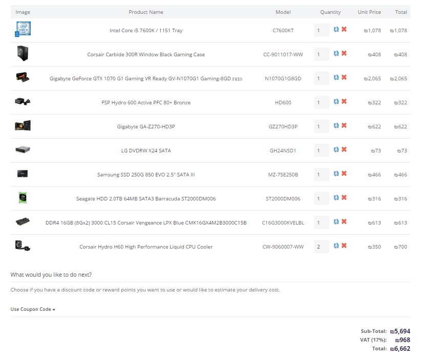Select the ₪6,662 total amount
Image resolution: width=435 pixels, height=360 pixels.
click(x=400, y=349)
